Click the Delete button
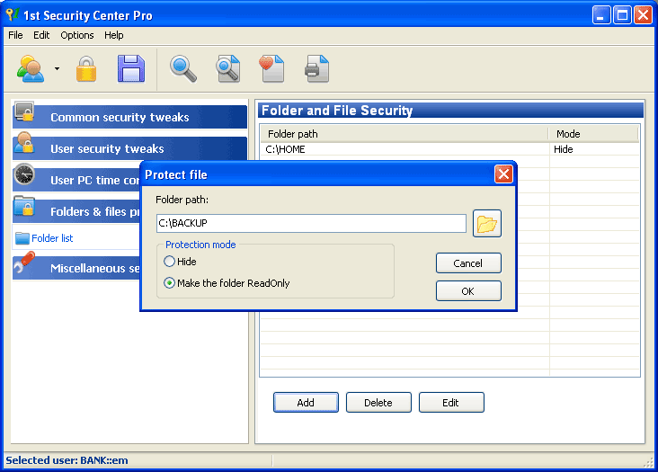This screenshot has width=658, height=472. pyautogui.click(x=378, y=403)
